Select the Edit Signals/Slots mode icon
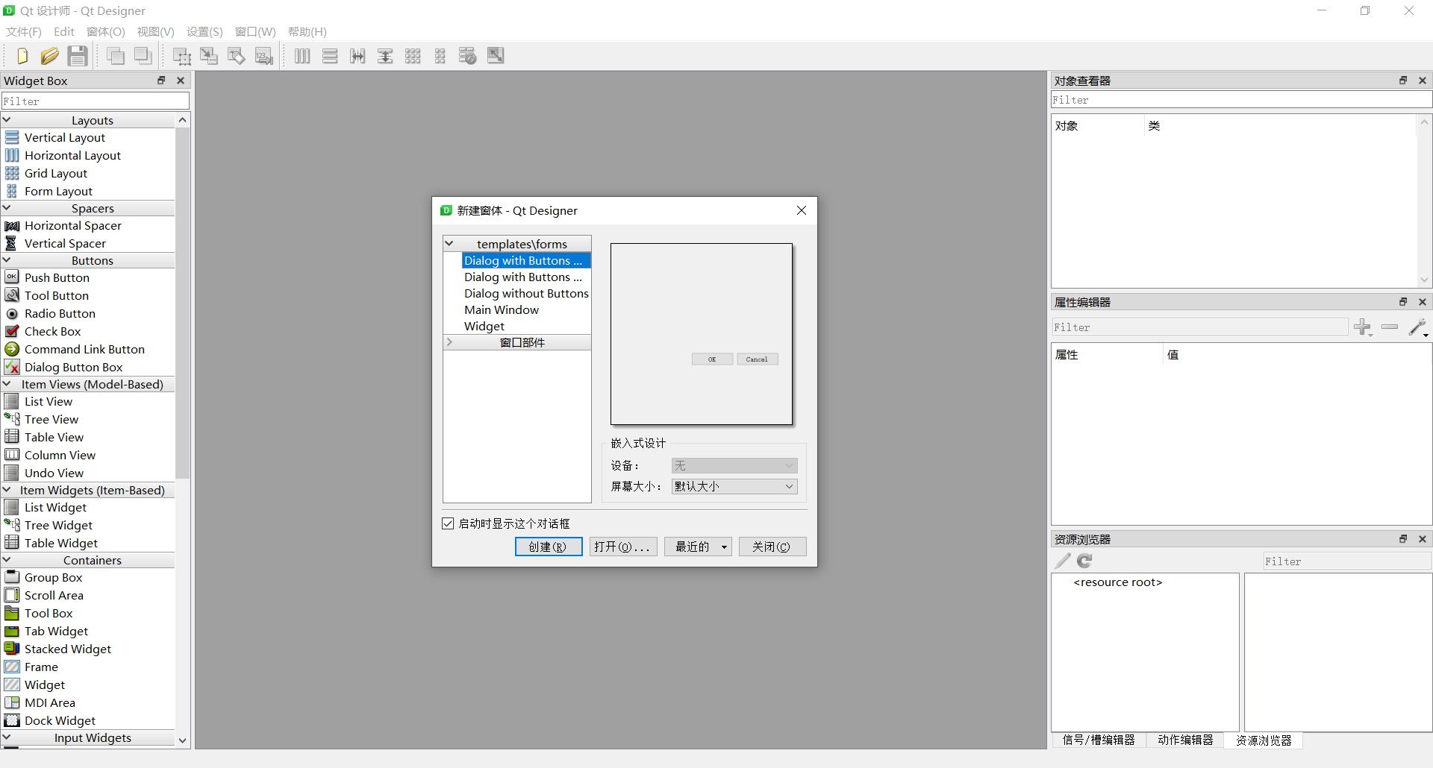This screenshot has width=1433, height=768. click(x=209, y=56)
